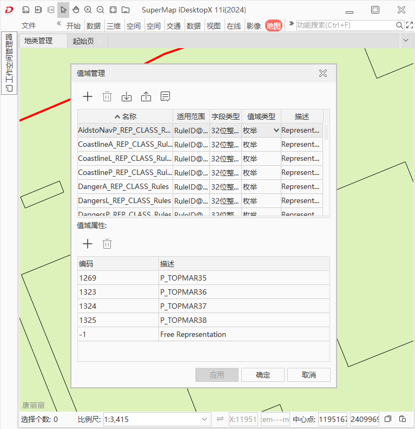This screenshot has height=429, width=415.
Task: Click the export domain icon
Action: click(x=146, y=96)
